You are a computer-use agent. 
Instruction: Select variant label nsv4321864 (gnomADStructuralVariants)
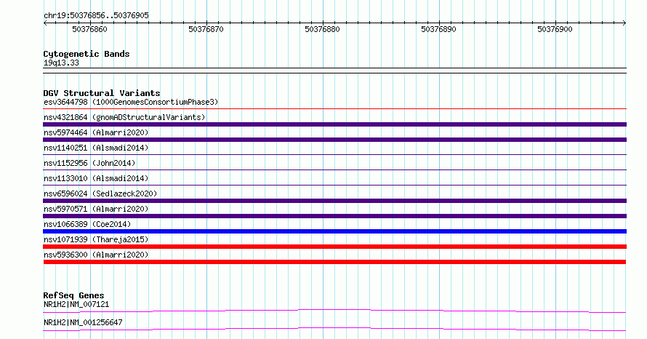click(124, 117)
